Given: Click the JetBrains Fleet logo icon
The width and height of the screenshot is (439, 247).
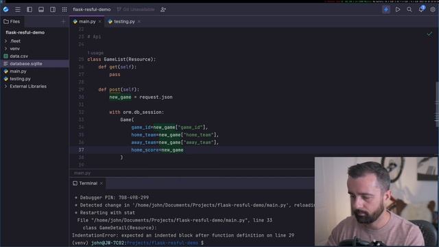Looking at the screenshot, I should 6,10.
